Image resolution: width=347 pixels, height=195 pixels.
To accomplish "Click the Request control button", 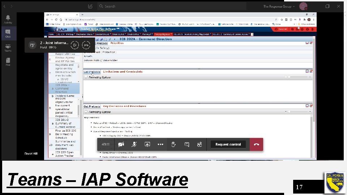I will click(x=228, y=144).
